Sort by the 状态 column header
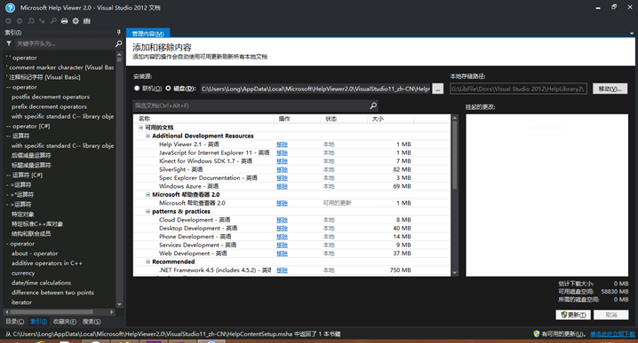 click(x=344, y=119)
